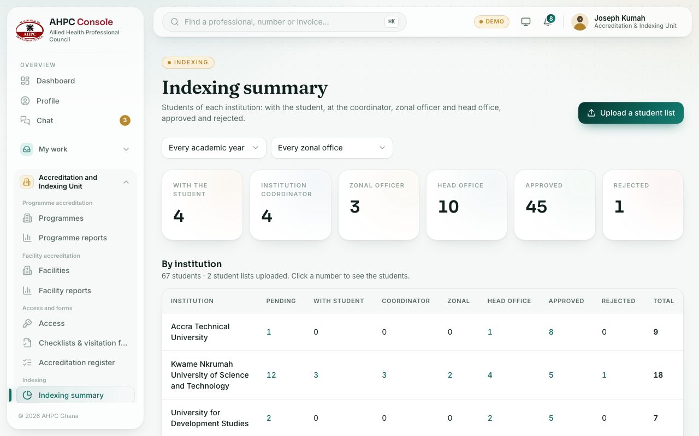Click the Institution Coordinator 4 summary card

[291, 205]
